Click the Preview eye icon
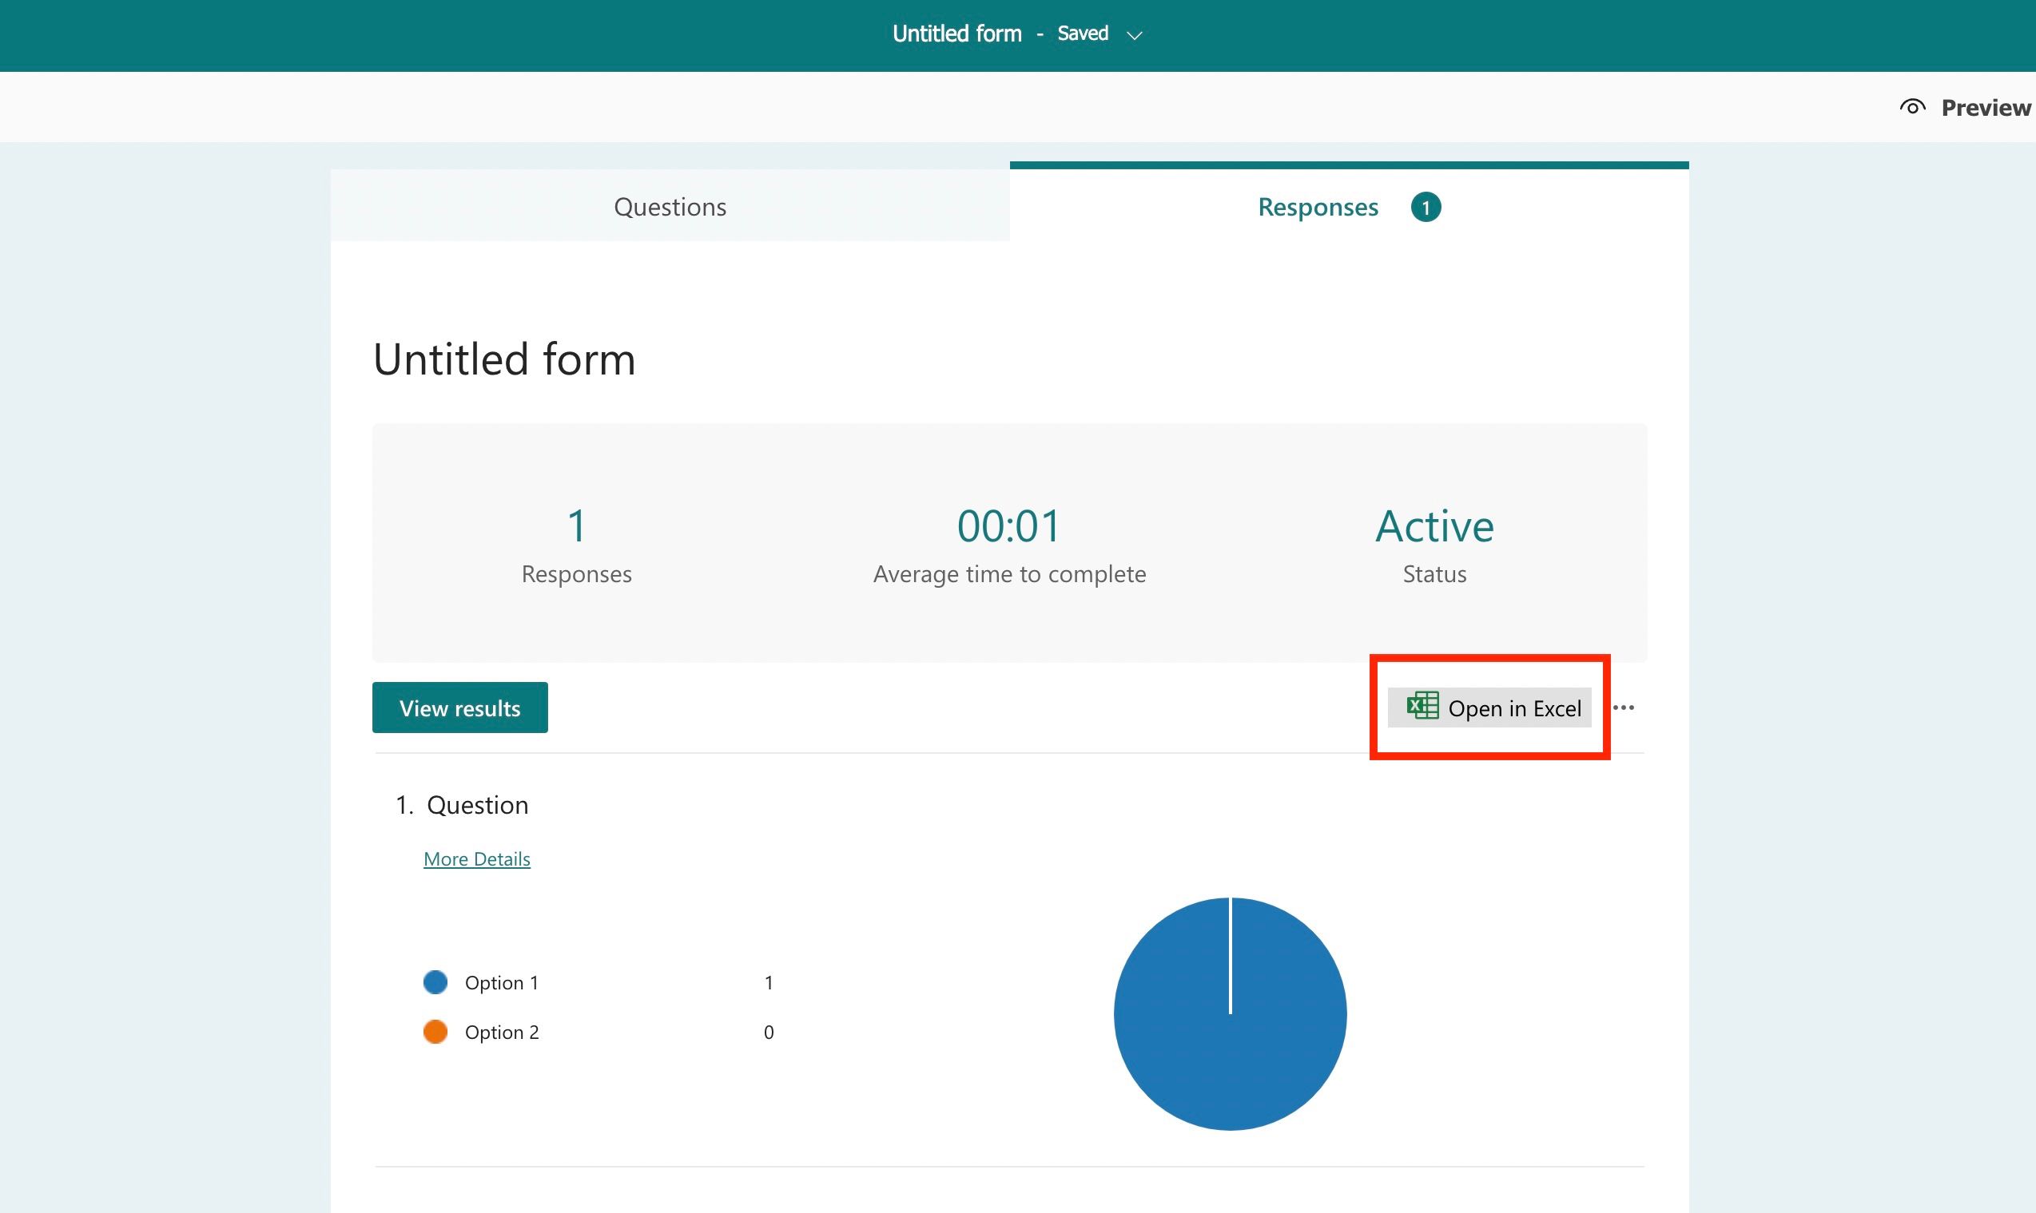The height and width of the screenshot is (1213, 2036). click(1912, 106)
